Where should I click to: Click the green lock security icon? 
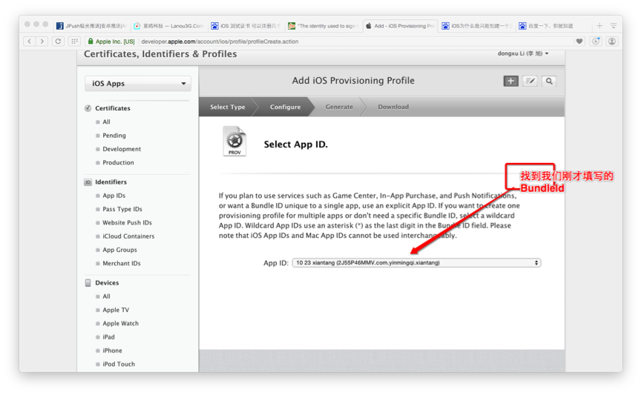click(91, 42)
